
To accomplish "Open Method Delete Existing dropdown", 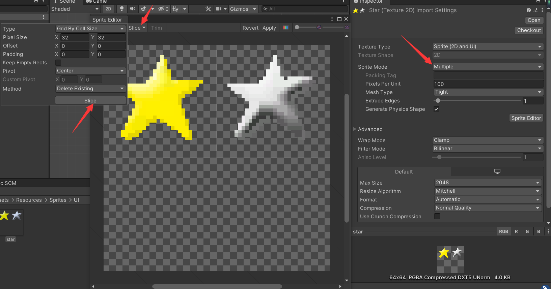I will pyautogui.click(x=90, y=89).
